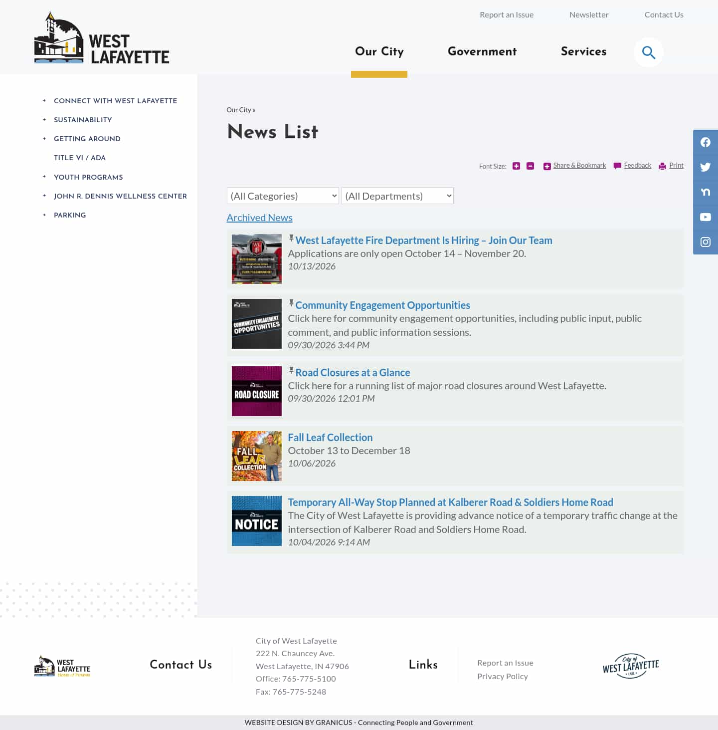Open footer Report an Issue link
The width and height of the screenshot is (718, 730).
505,663
